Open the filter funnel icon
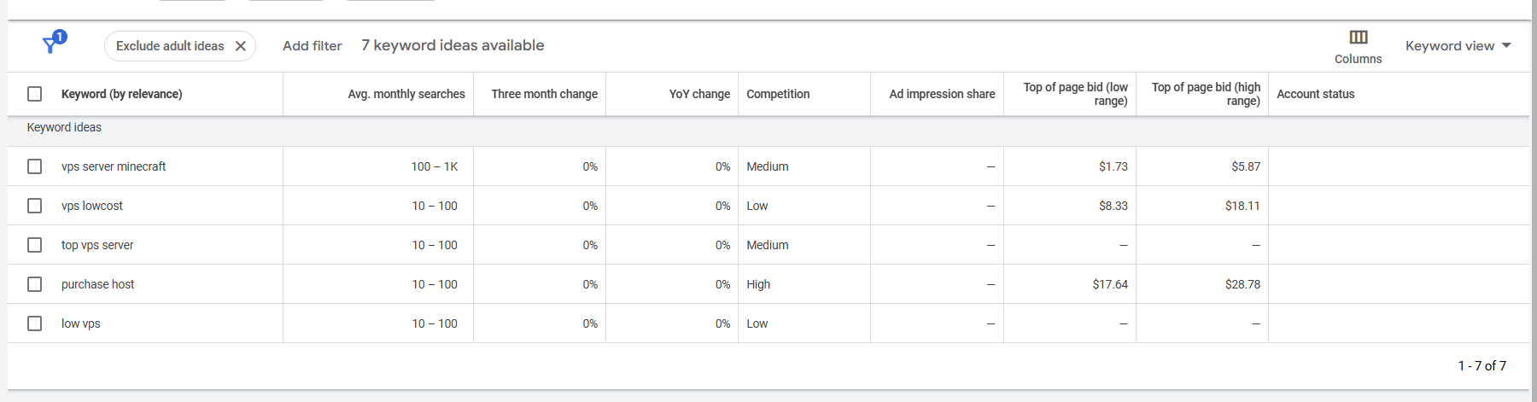This screenshot has height=402, width=1537. [x=53, y=44]
